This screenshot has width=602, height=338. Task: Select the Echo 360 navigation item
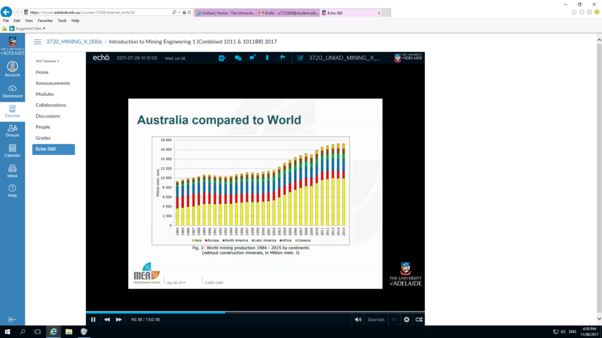(53, 149)
